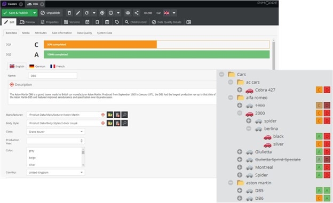Toggle the preview eye icon in toolbar

click(x=128, y=13)
